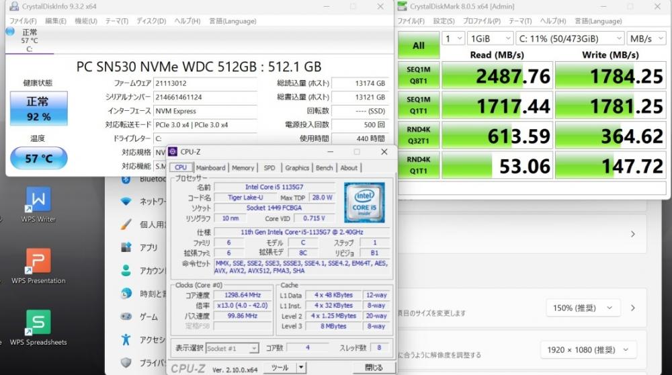Click the 440 時間 power-on hours value
The height and width of the screenshot is (375, 672).
(x=360, y=138)
